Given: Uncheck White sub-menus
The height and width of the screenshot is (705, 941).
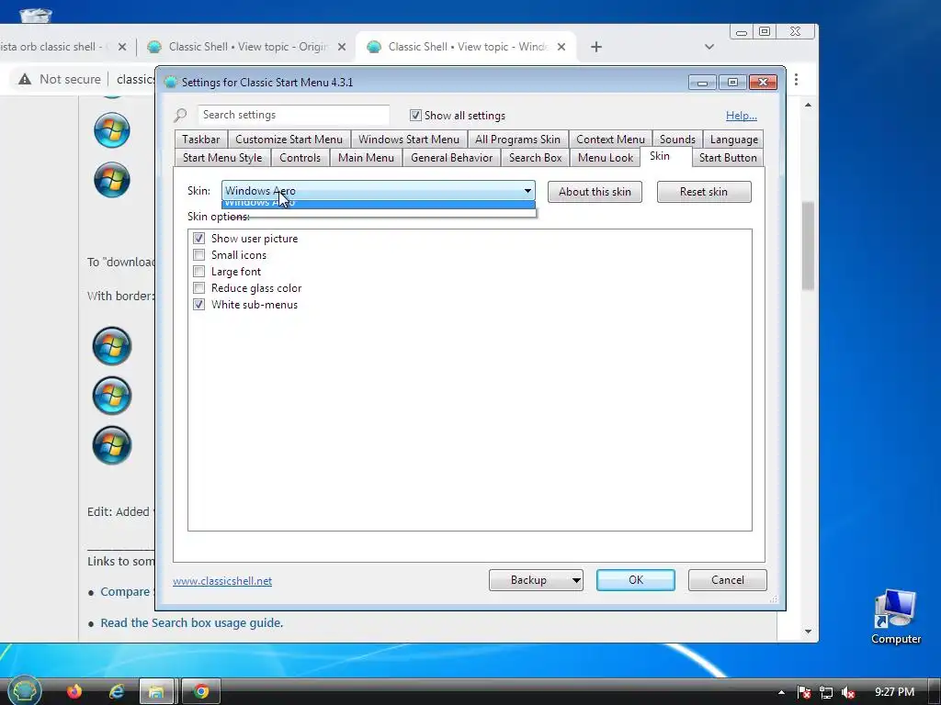Looking at the screenshot, I should click(x=198, y=305).
